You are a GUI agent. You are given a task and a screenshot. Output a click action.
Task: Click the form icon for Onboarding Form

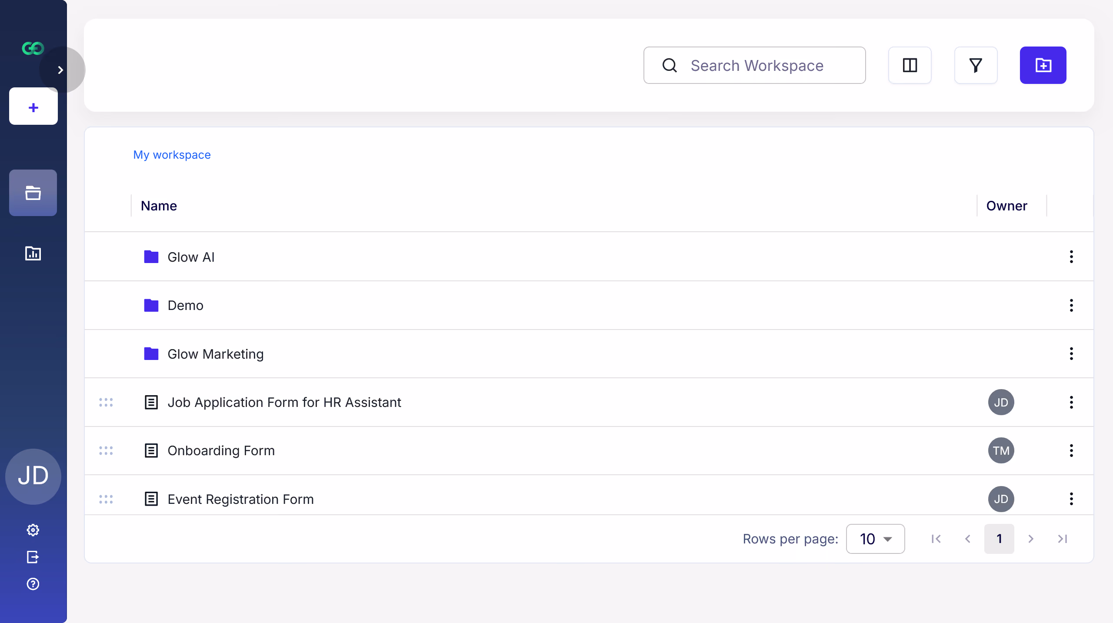[151, 450]
